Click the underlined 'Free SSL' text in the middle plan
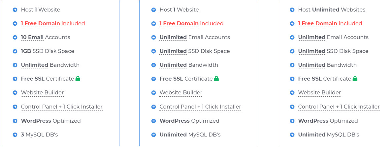This screenshot has height=148, width=392. pyautogui.click(x=171, y=79)
